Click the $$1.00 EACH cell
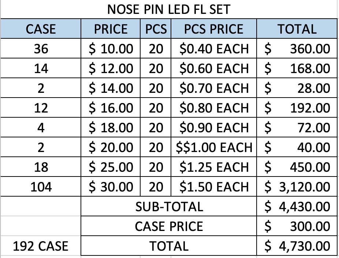The height and width of the screenshot is (258, 339). (214, 147)
